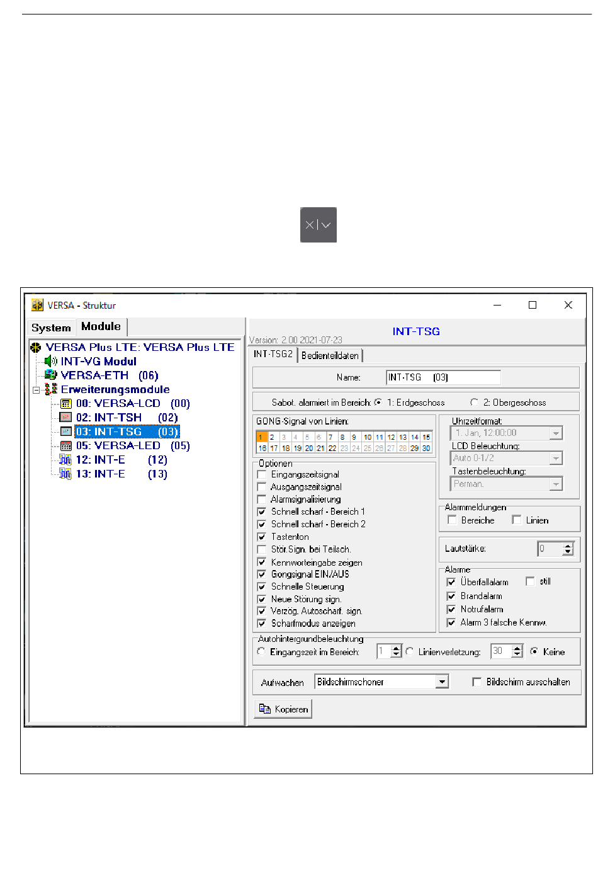Screen dimensions: 598x880
Task: Enable Ausgangszeitsignal option
Action: pyautogui.click(x=262, y=487)
